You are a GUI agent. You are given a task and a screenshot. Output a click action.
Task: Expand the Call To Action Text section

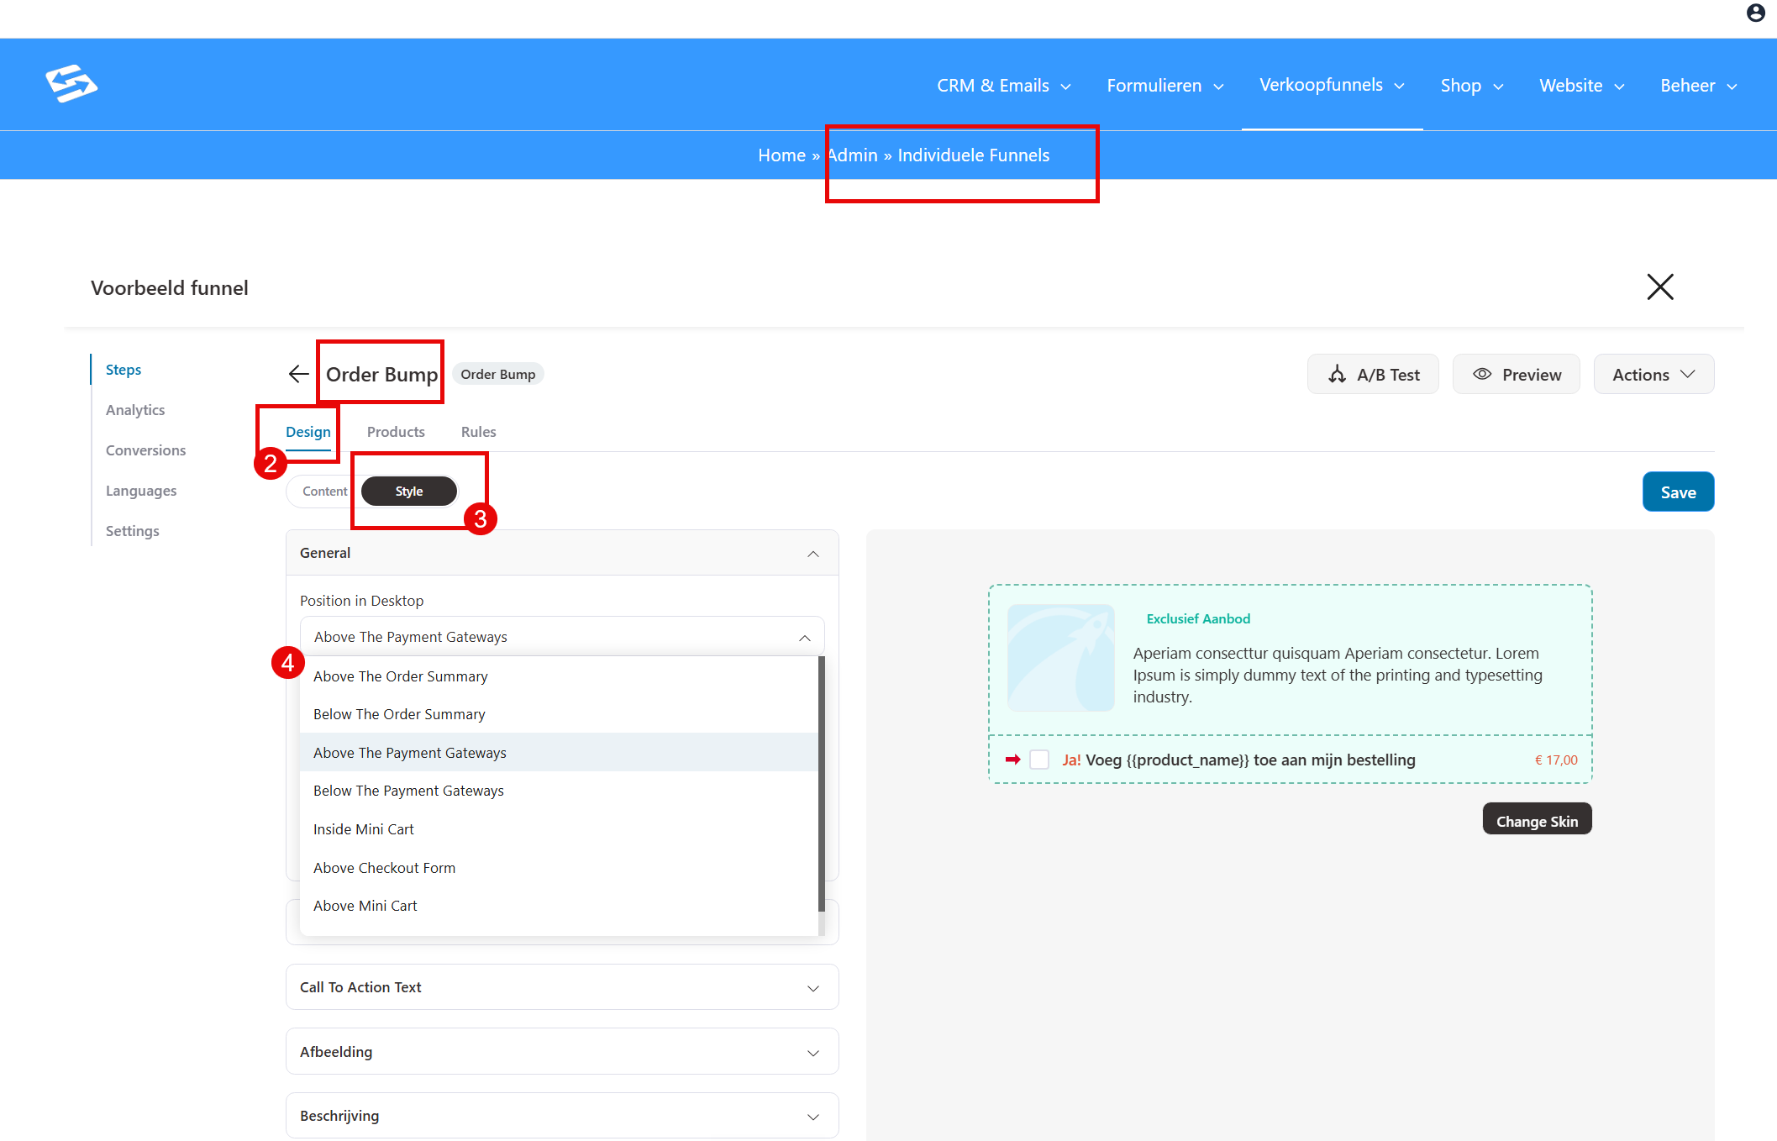click(x=562, y=987)
